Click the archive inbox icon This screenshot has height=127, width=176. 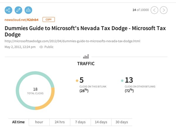tap(28, 10)
